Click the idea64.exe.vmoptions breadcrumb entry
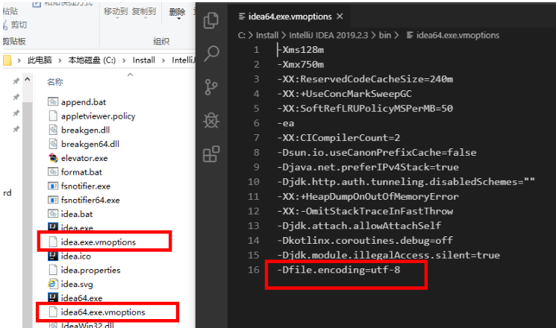This screenshot has height=328, width=556. [457, 35]
